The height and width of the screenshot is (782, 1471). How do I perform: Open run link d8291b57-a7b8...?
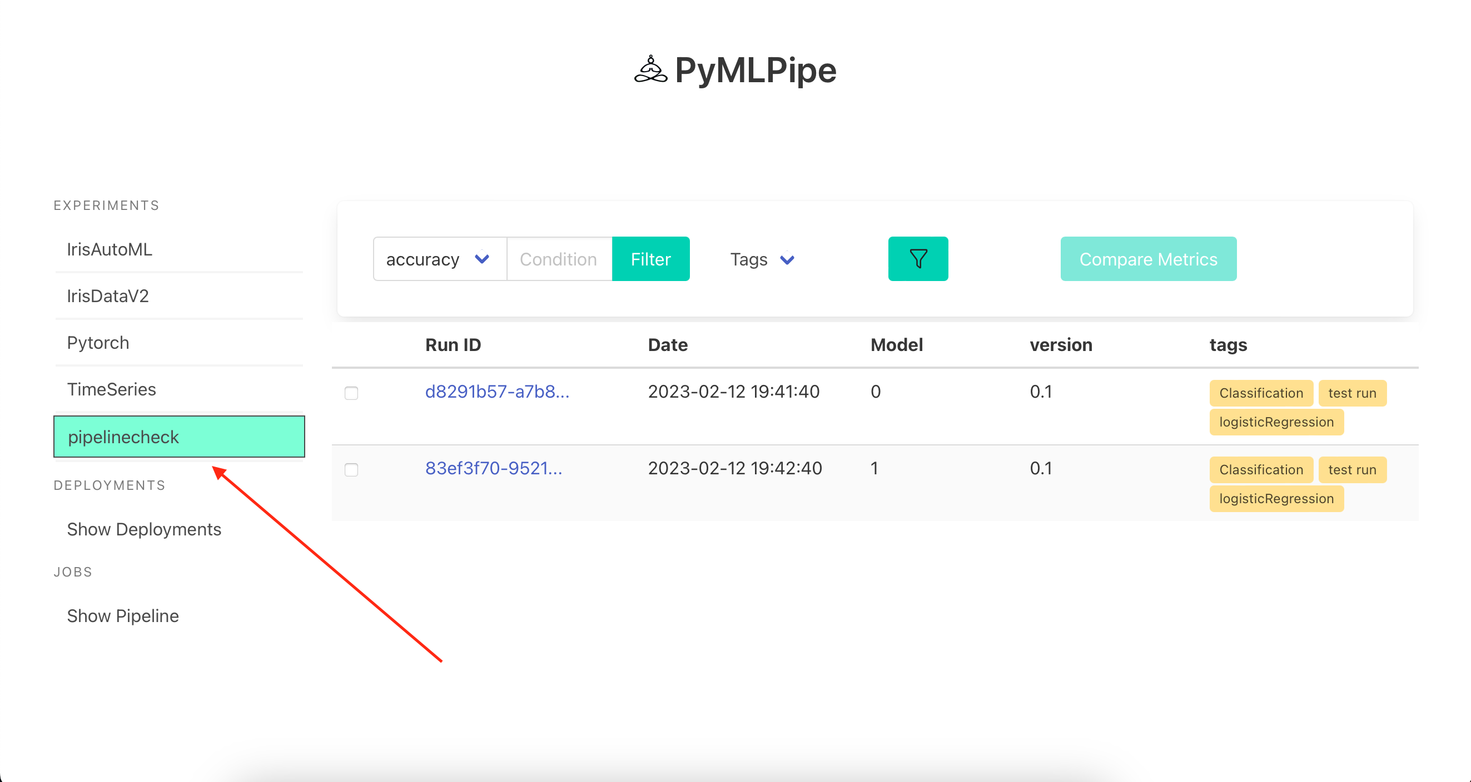pyautogui.click(x=497, y=392)
